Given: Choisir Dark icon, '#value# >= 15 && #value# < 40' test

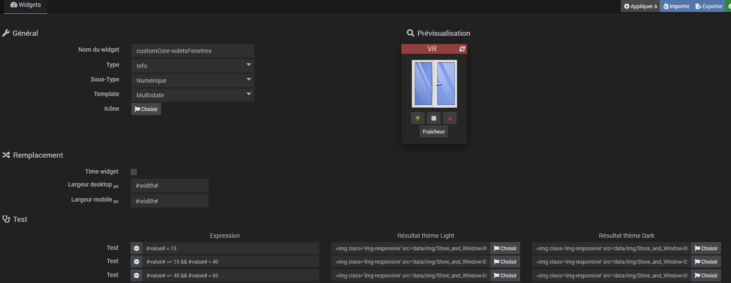Looking at the screenshot, I should click(706, 261).
